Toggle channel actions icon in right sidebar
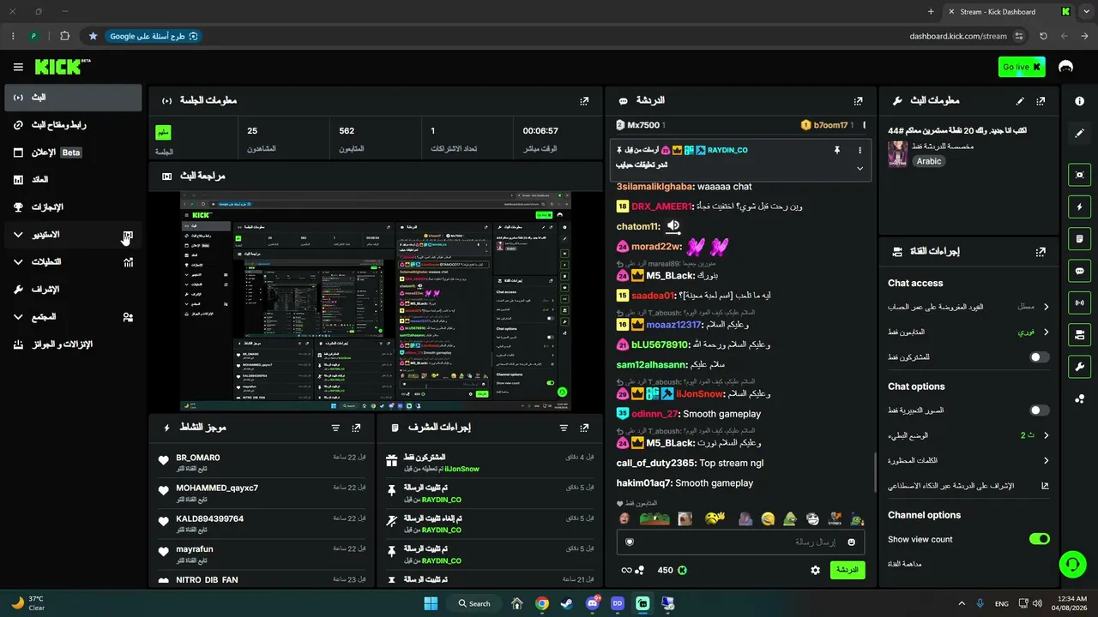 (1080, 334)
